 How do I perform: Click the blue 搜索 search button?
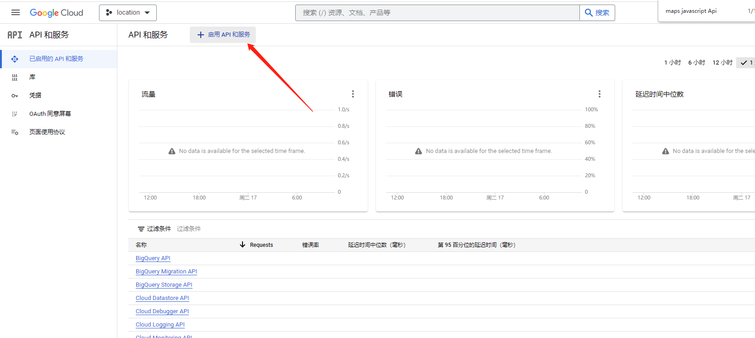[597, 13]
